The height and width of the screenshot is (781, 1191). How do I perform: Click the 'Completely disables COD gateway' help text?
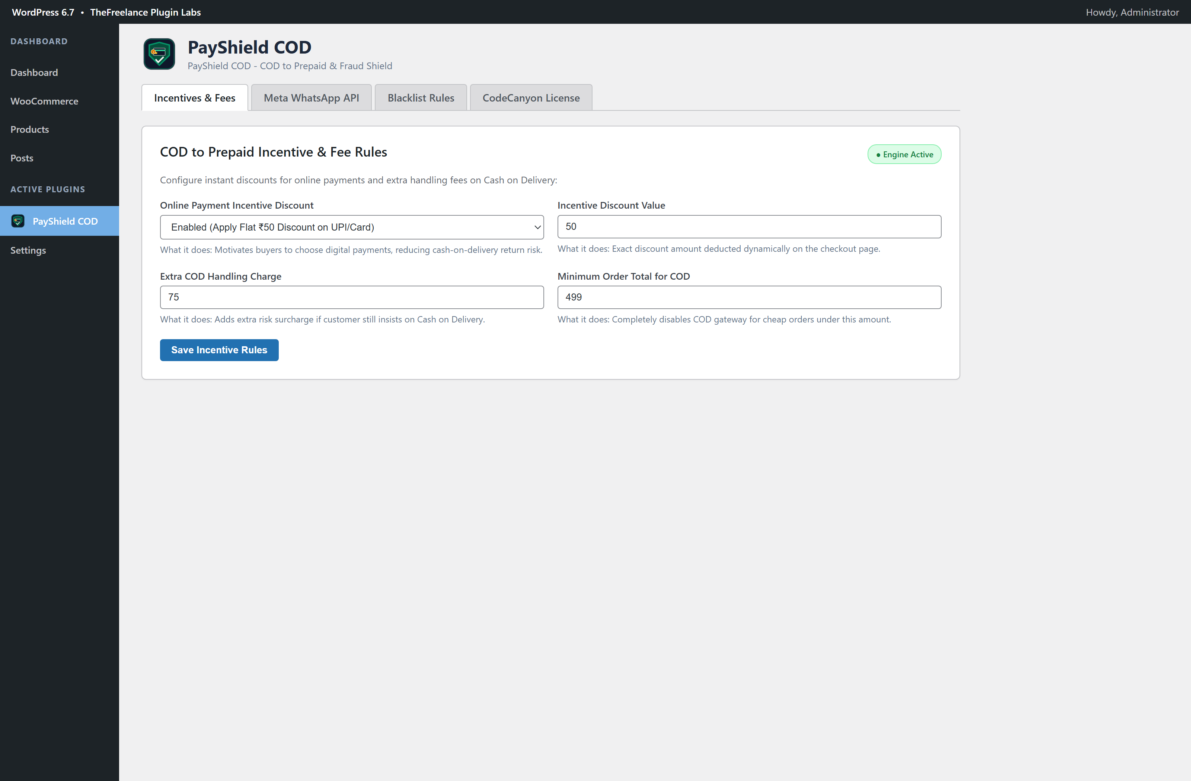pos(724,319)
